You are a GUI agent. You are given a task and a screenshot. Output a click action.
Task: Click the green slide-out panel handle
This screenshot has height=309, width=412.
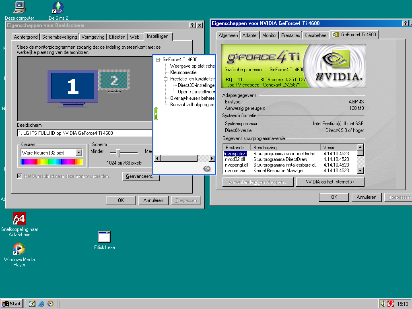156,114
